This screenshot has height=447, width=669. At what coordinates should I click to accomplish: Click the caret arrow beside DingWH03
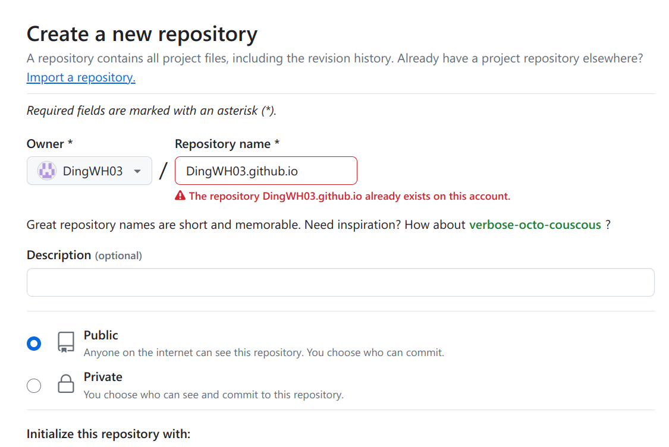click(137, 171)
